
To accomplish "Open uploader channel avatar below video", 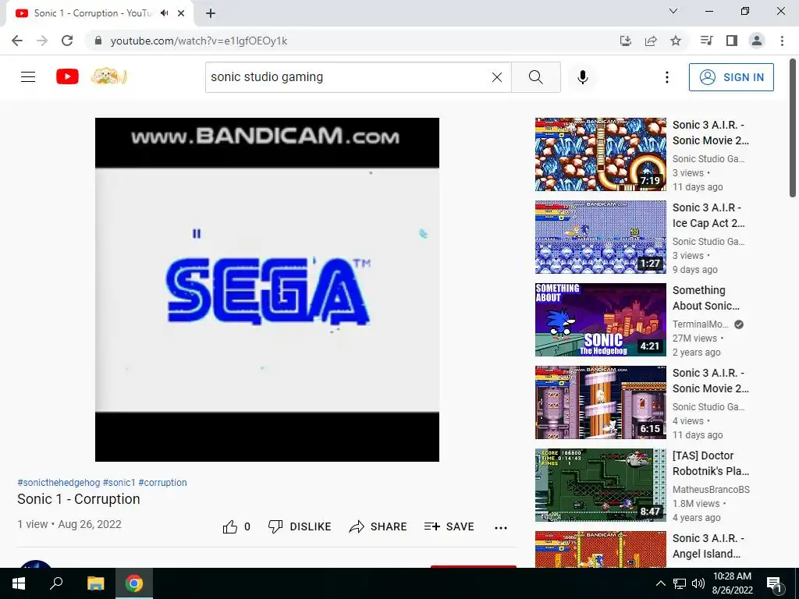I will tap(36, 564).
